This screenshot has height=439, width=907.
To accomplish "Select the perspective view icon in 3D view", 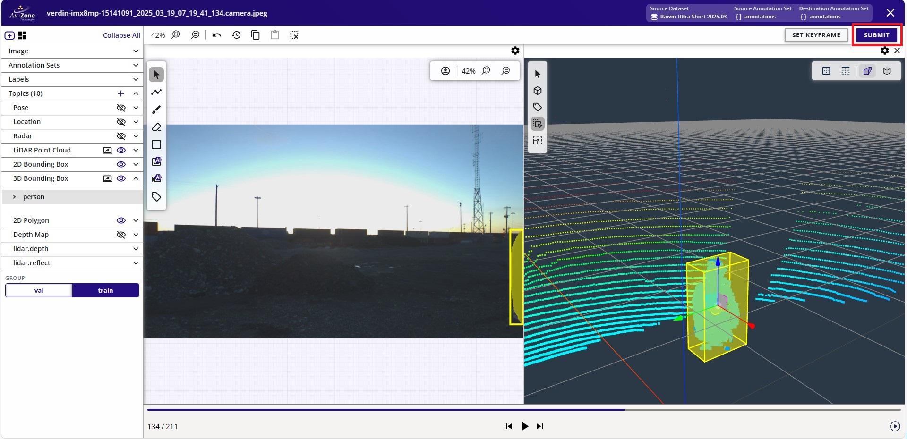I will (x=867, y=71).
